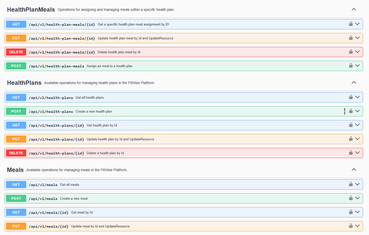This screenshot has width=369, height=235.
Task: Click the lock icon on DELETE health-plans/{id}
Action: point(351,153)
